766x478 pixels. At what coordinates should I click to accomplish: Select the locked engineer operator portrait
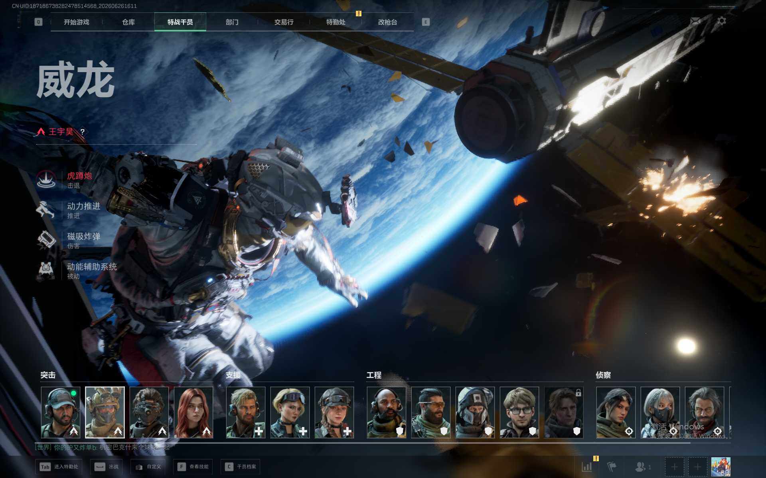[564, 412]
